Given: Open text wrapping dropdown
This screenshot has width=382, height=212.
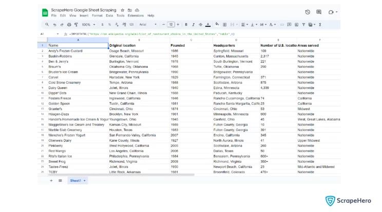Looking at the screenshot, I should [x=263, y=25].
